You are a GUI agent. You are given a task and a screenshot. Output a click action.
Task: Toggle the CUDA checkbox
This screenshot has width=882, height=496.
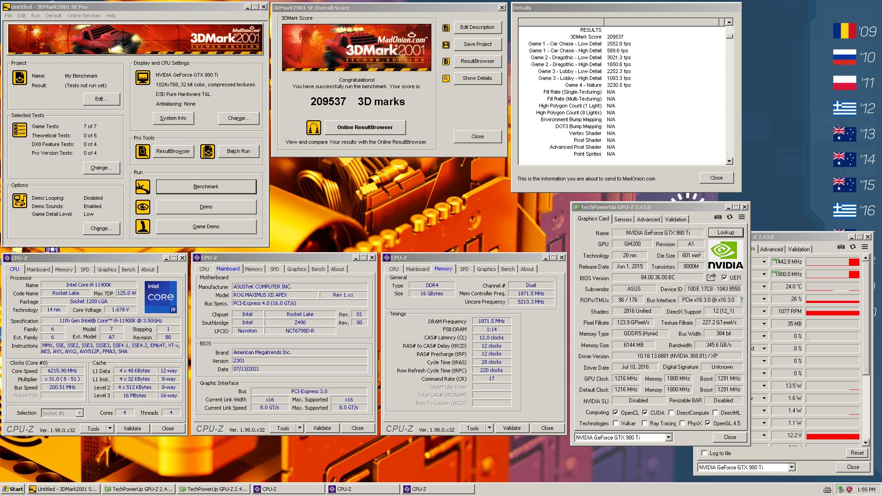click(645, 412)
